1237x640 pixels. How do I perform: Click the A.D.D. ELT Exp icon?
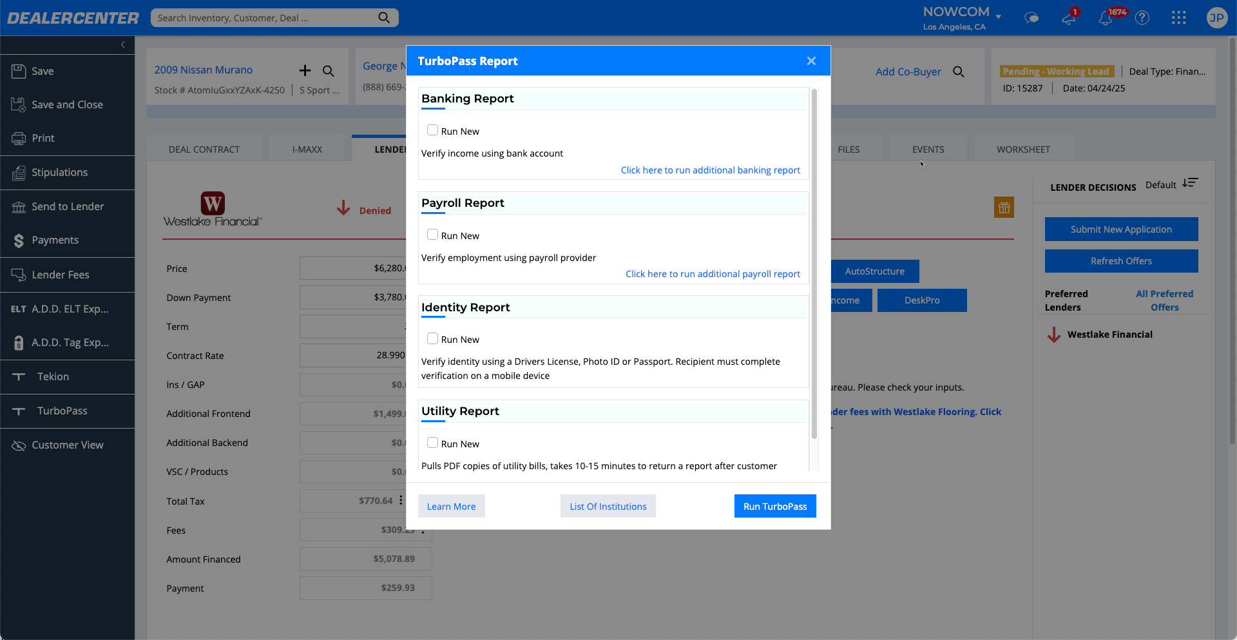[x=19, y=309]
